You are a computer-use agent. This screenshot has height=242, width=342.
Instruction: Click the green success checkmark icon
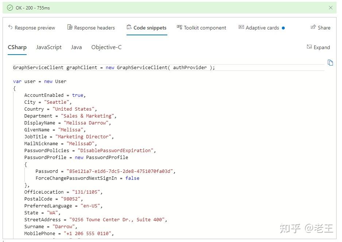click(x=10, y=8)
